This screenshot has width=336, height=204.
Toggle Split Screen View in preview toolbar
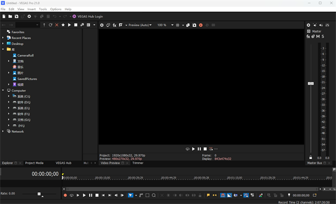click(x=121, y=25)
